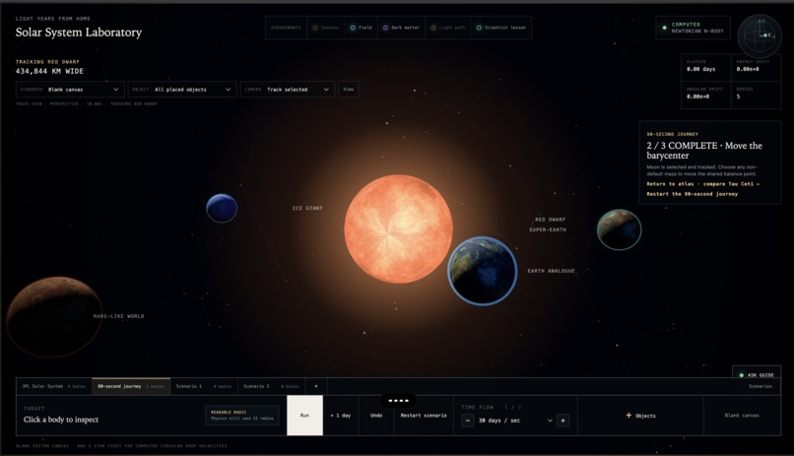
Task: Toggle the Light path experiment
Action: (447, 28)
